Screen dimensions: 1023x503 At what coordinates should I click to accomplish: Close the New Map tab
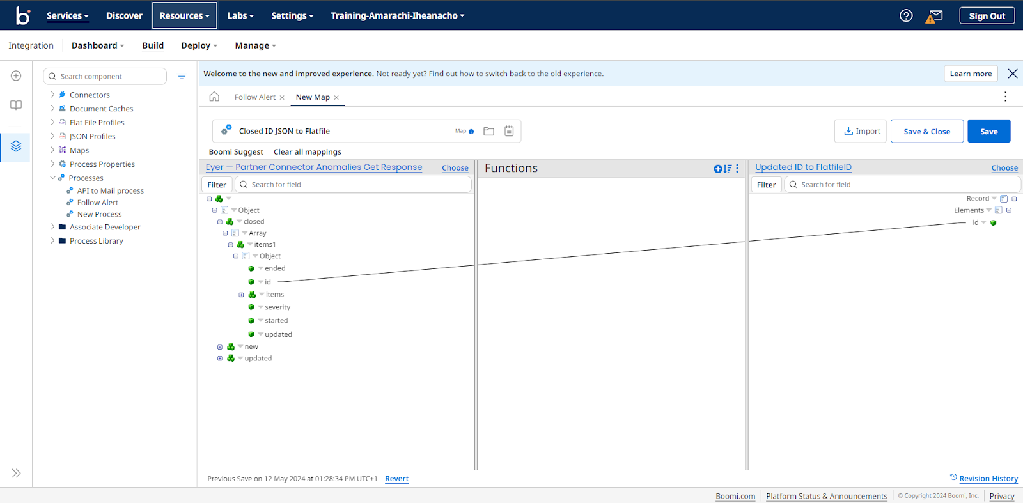[336, 98]
